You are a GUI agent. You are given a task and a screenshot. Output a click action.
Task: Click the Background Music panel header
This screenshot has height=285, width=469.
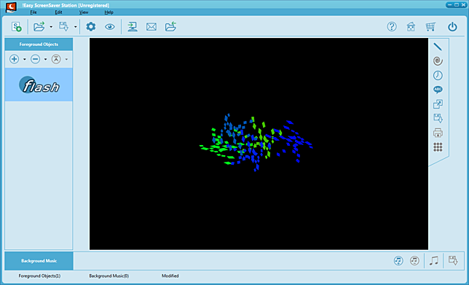39,261
